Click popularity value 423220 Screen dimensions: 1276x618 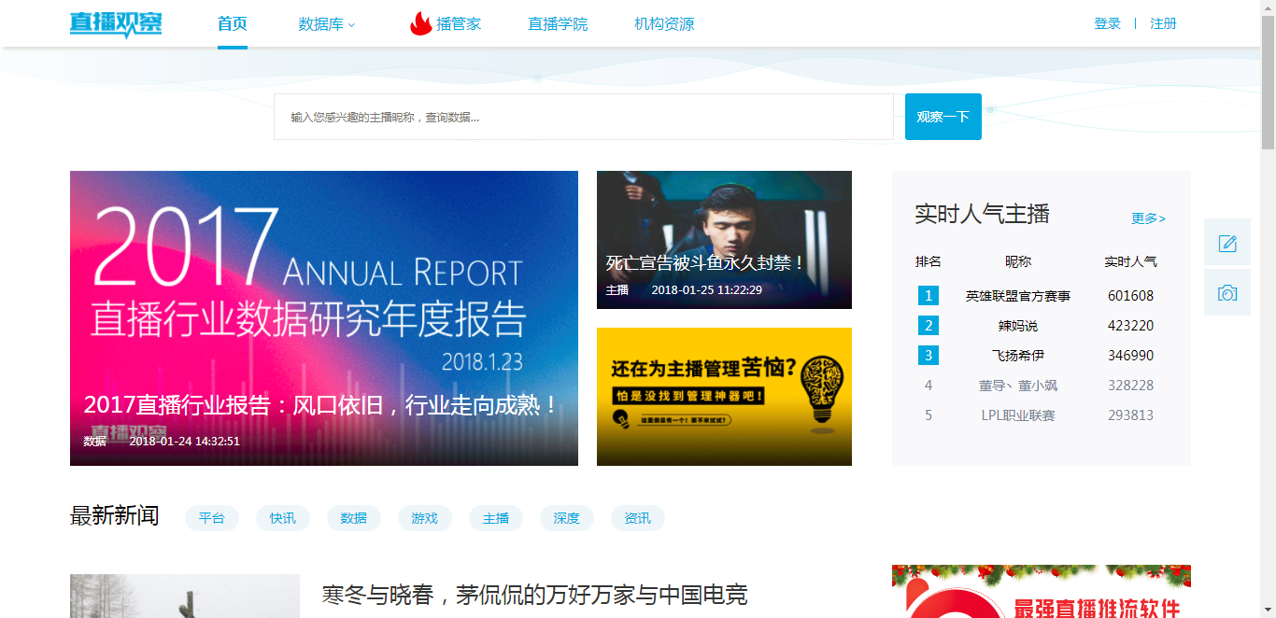coord(1131,326)
